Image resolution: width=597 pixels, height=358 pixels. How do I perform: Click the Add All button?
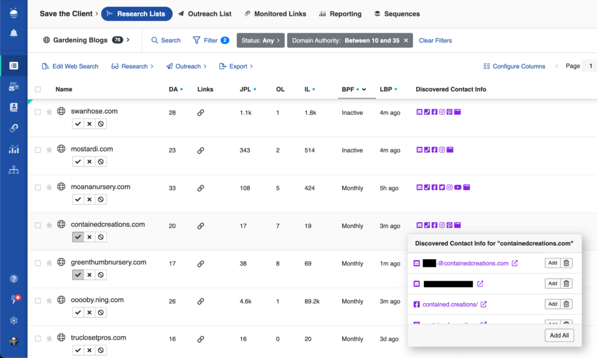click(x=559, y=336)
